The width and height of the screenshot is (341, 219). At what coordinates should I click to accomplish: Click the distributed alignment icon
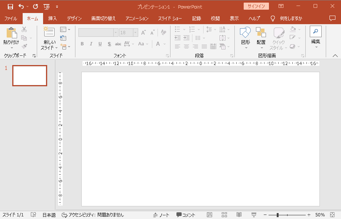coord(213,46)
